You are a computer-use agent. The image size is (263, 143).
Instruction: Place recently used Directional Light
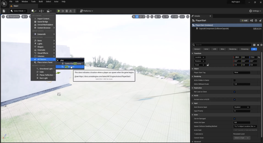click(43, 69)
